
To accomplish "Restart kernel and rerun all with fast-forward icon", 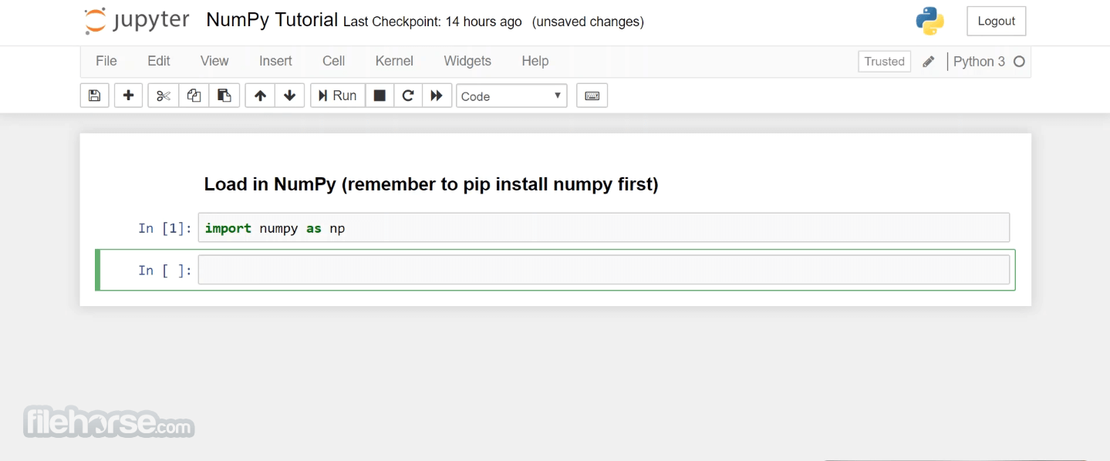I will [437, 96].
